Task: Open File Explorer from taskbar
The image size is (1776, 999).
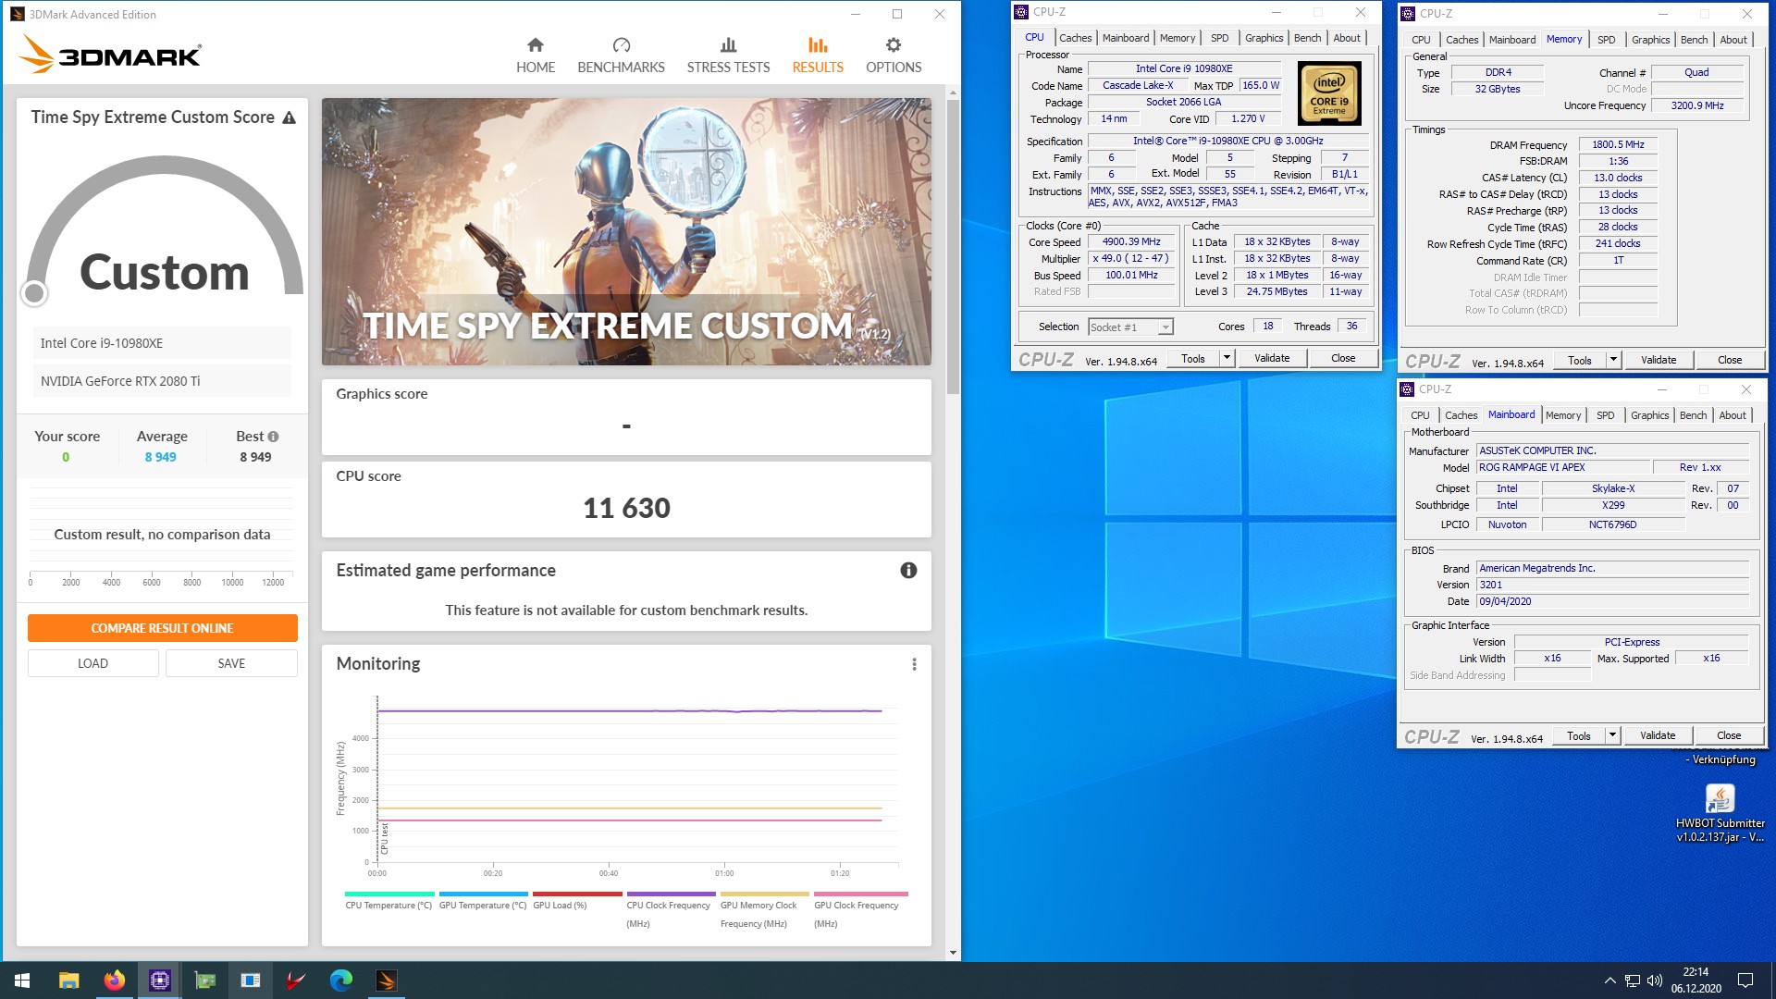Action: click(68, 980)
